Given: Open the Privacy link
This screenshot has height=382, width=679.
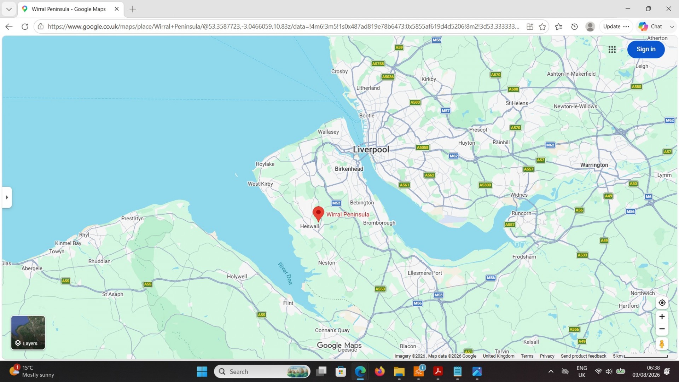Looking at the screenshot, I should 547,356.
